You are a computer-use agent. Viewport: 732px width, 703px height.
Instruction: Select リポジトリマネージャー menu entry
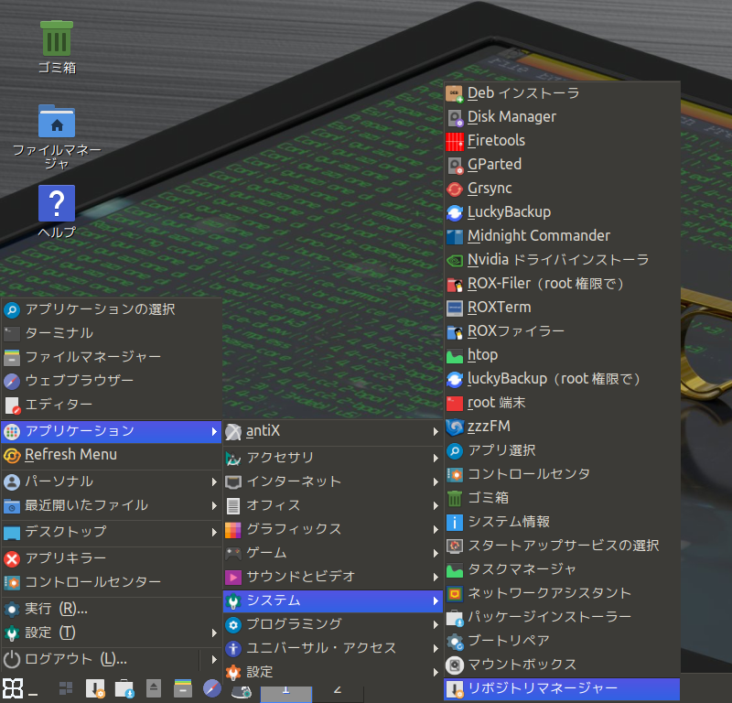click(x=562, y=688)
